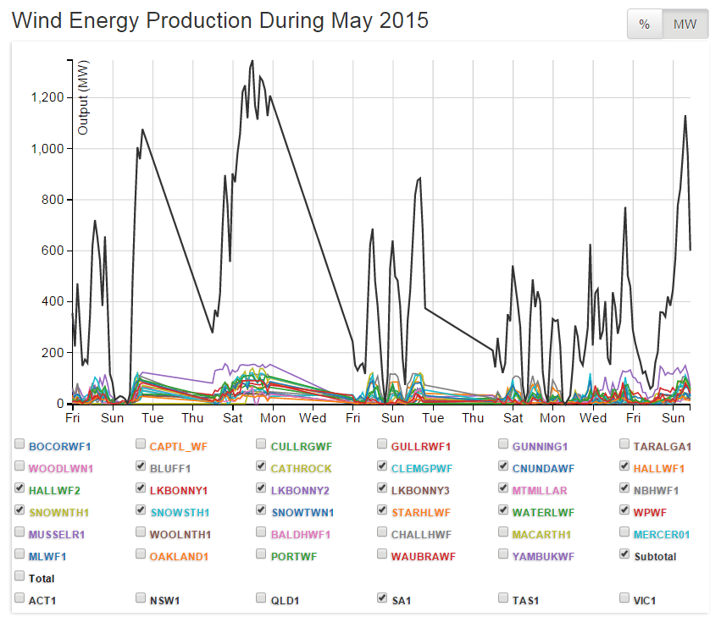721x617 pixels.
Task: Turn on the TAS1 region
Action: click(x=504, y=598)
